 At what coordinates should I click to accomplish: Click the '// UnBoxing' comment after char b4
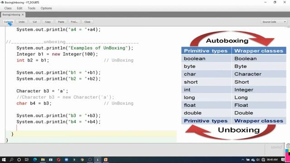(x=119, y=103)
